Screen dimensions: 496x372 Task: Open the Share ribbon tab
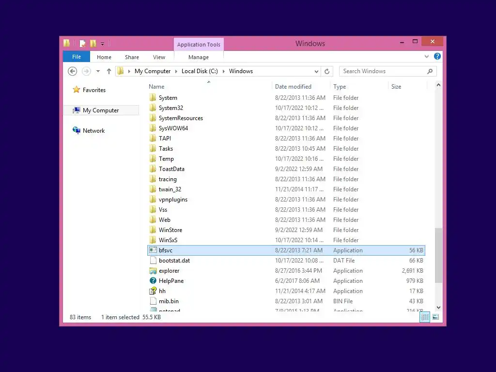[x=132, y=57]
